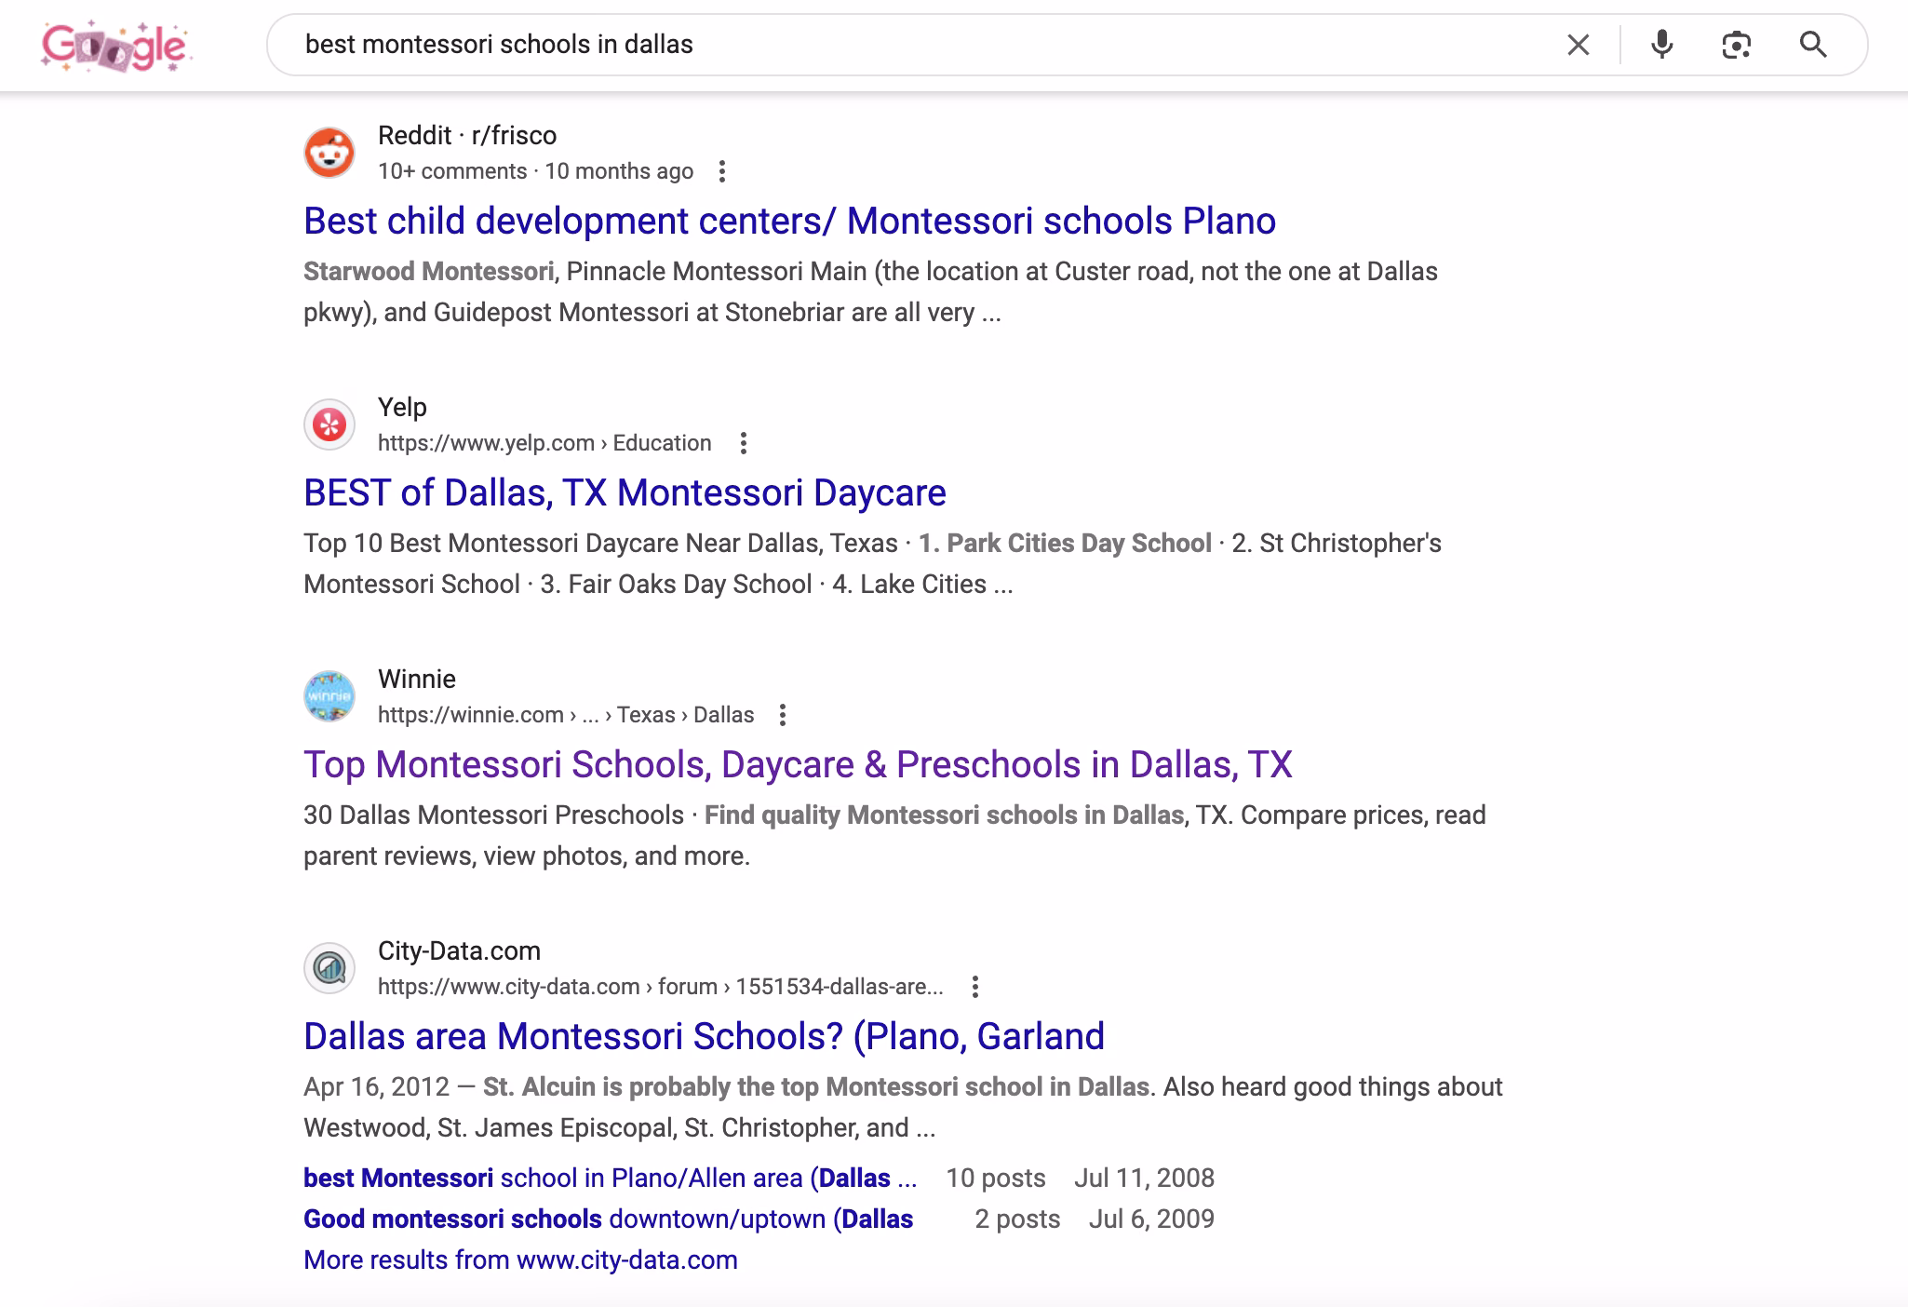Click the Winnie site name

tap(417, 680)
